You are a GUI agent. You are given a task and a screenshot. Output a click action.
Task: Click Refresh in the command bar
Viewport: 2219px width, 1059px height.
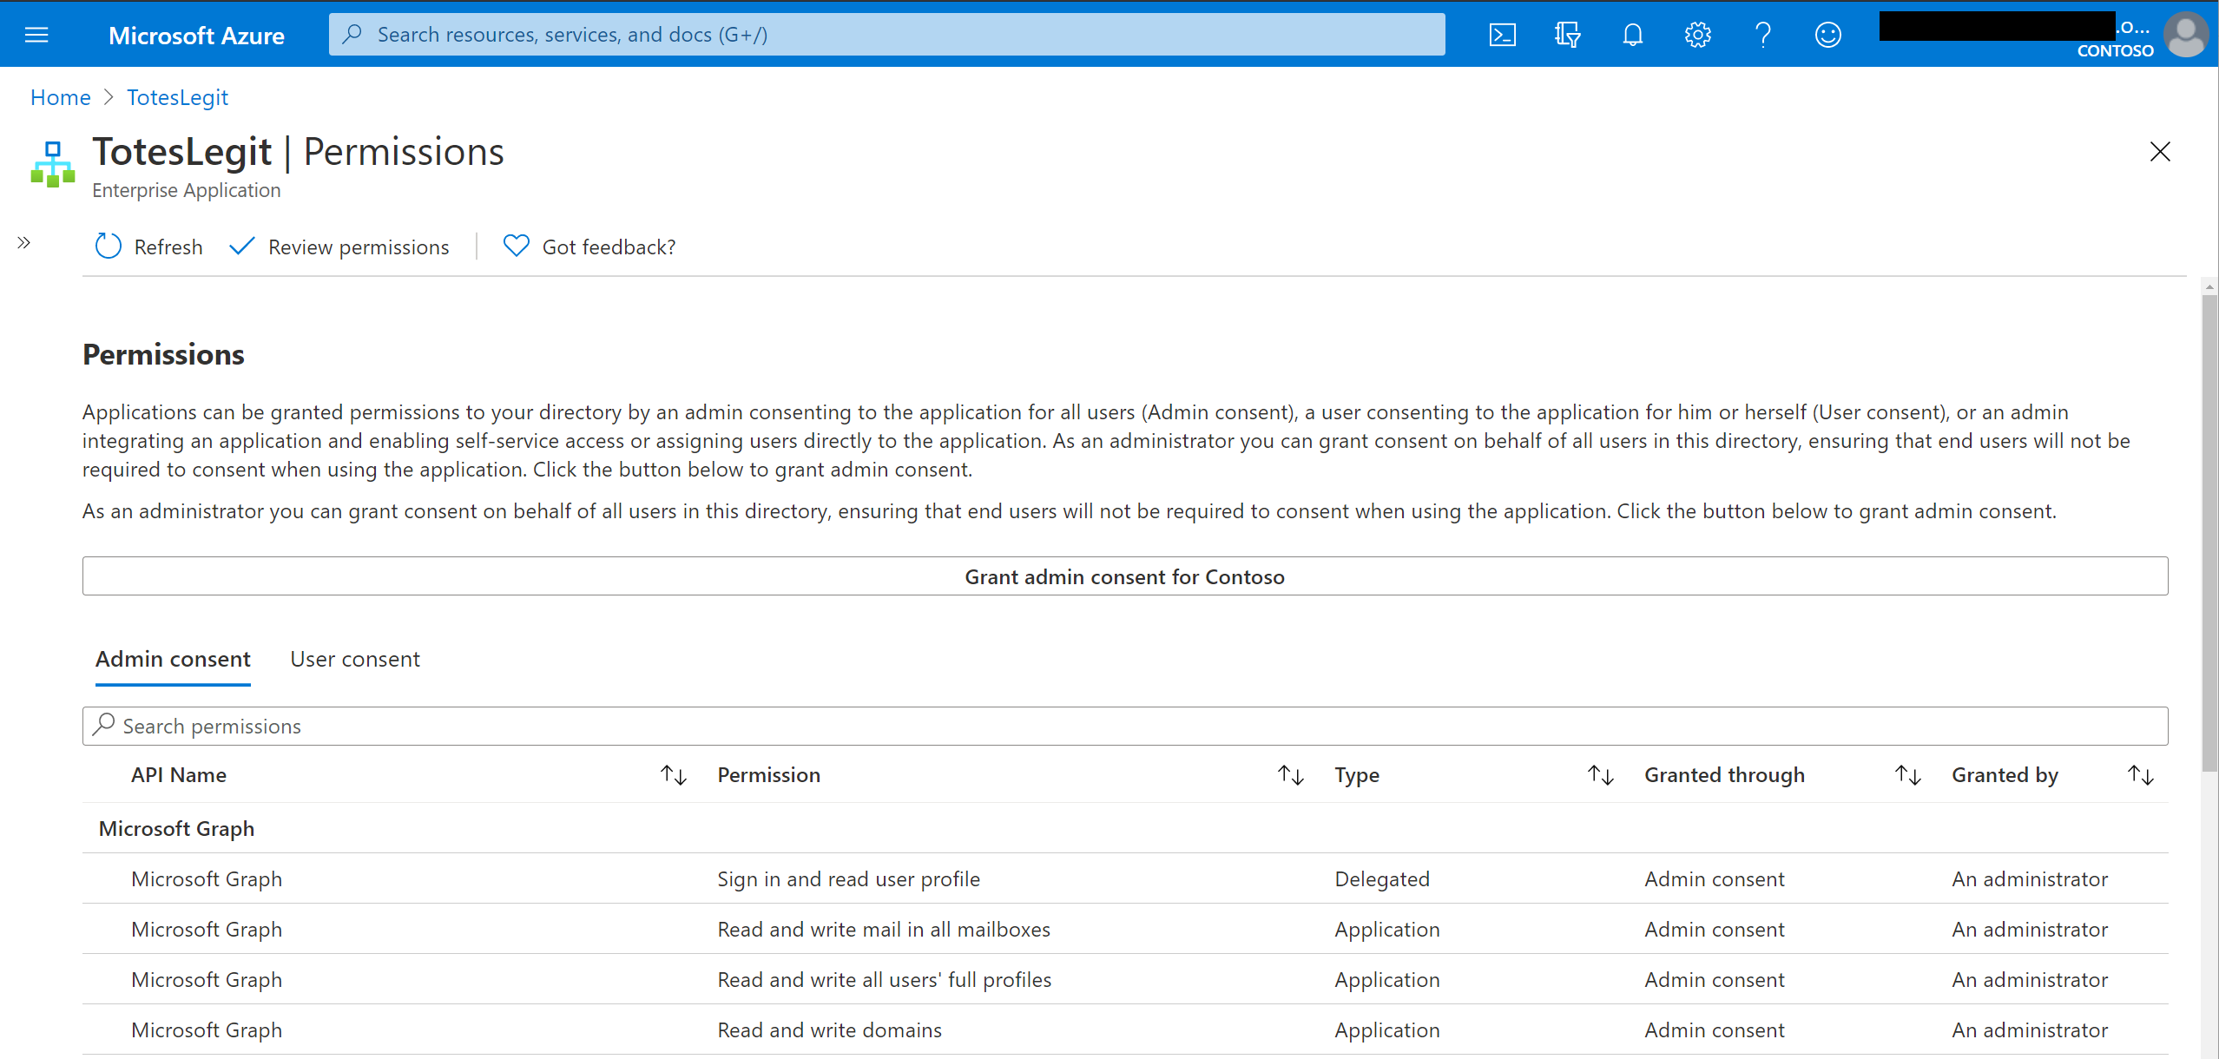[x=149, y=247]
